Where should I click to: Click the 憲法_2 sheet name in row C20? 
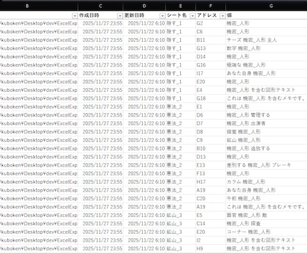(174, 198)
